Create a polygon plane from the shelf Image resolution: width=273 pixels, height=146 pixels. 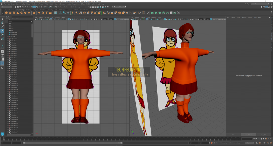point(25,13)
